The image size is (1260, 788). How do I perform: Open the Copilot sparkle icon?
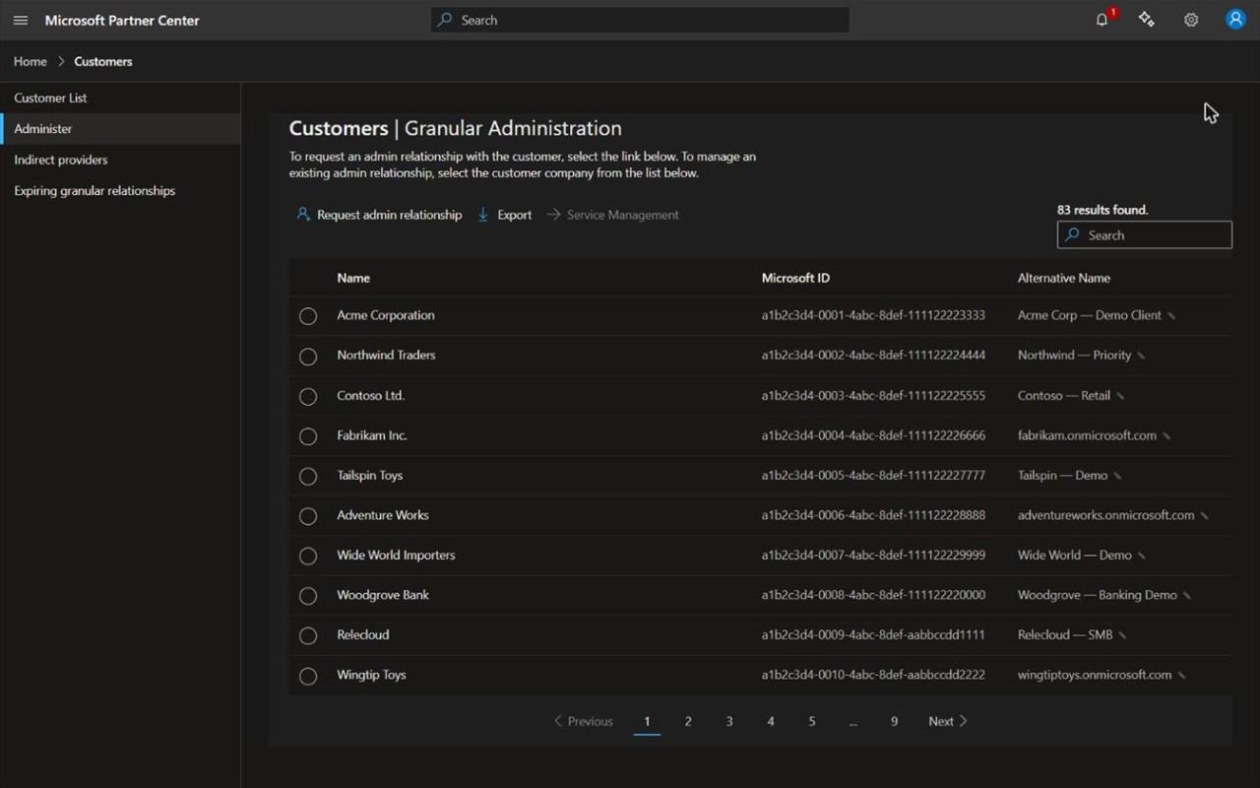click(1147, 20)
